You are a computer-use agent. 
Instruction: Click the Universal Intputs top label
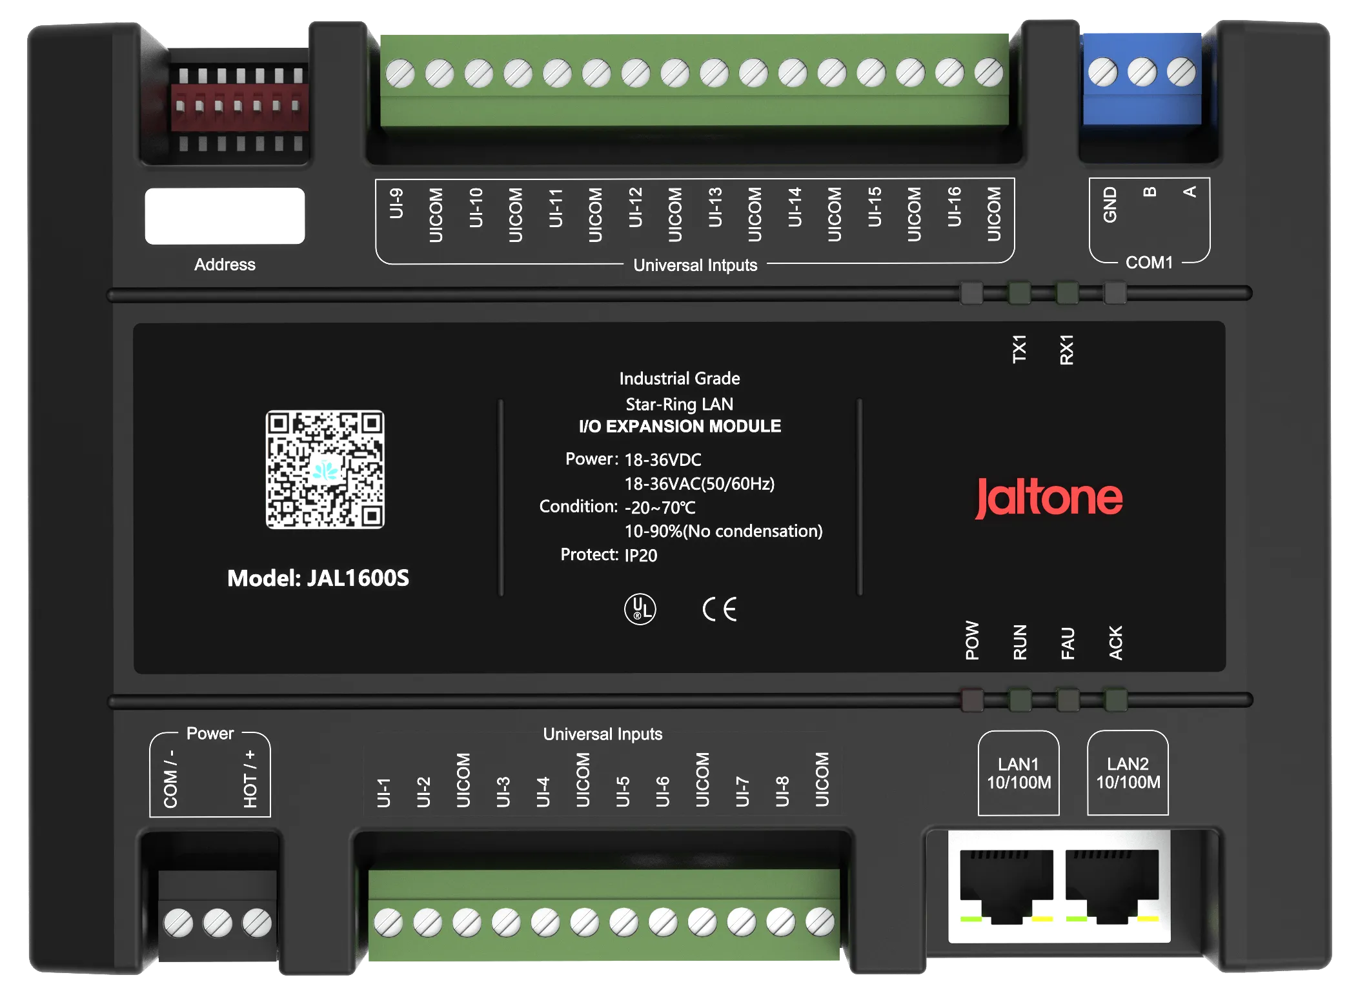coord(695,265)
